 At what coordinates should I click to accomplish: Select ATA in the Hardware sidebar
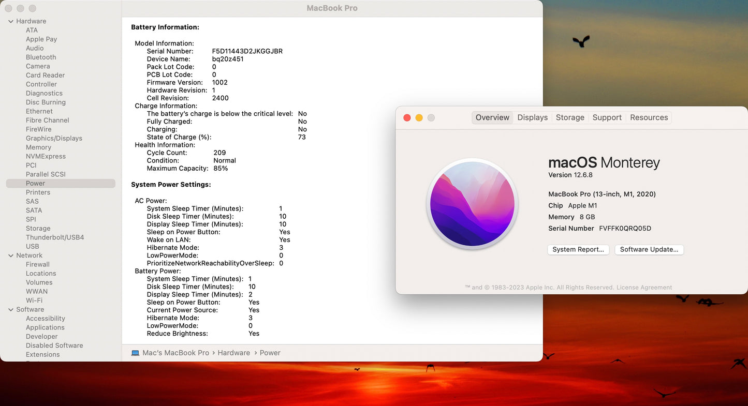tap(32, 30)
